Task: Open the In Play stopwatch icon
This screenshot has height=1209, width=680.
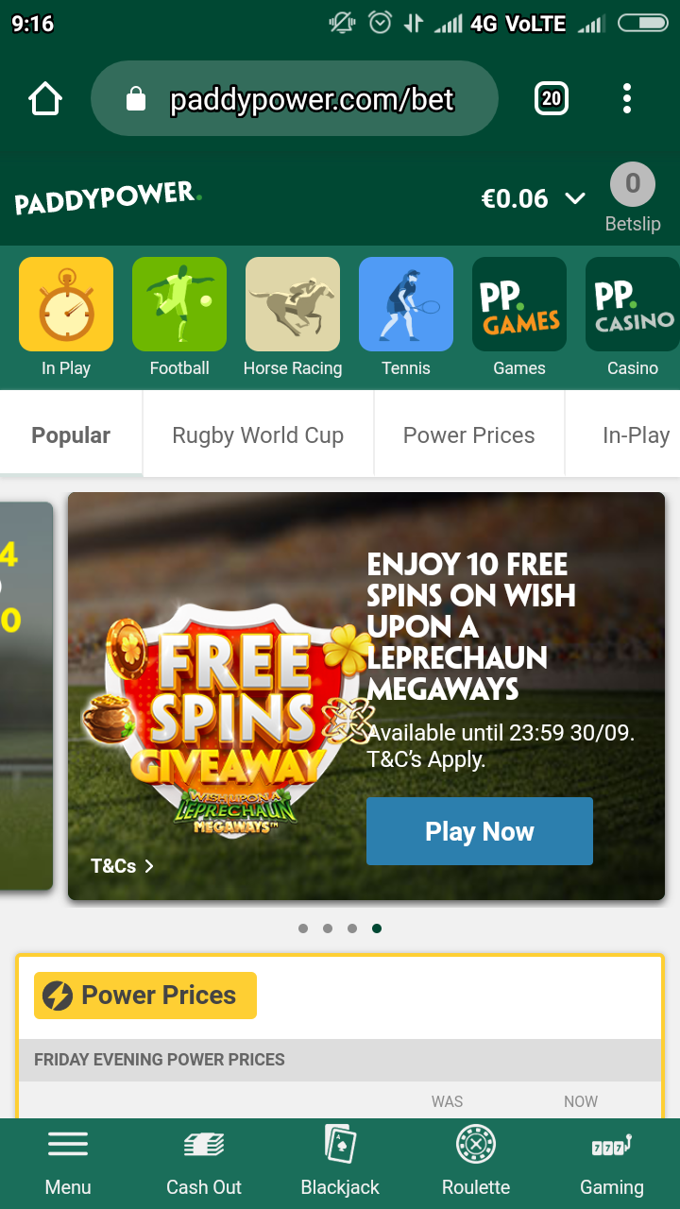Action: point(66,304)
